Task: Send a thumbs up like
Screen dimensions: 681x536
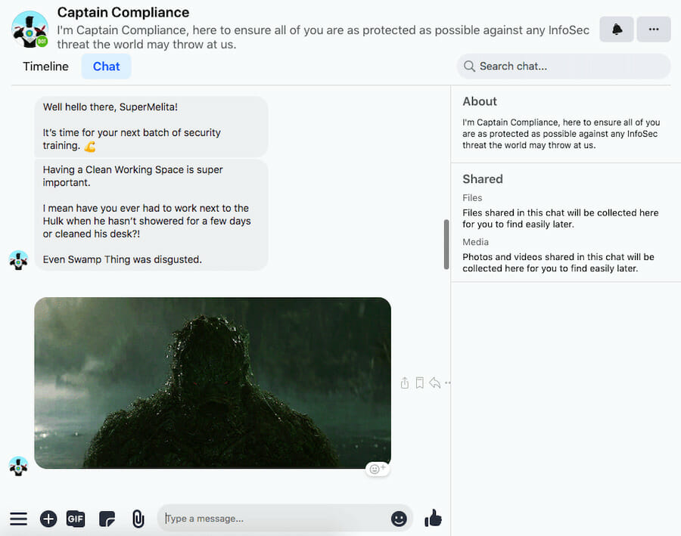Action: coord(433,518)
